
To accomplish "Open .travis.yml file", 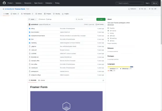I will [34, 50].
